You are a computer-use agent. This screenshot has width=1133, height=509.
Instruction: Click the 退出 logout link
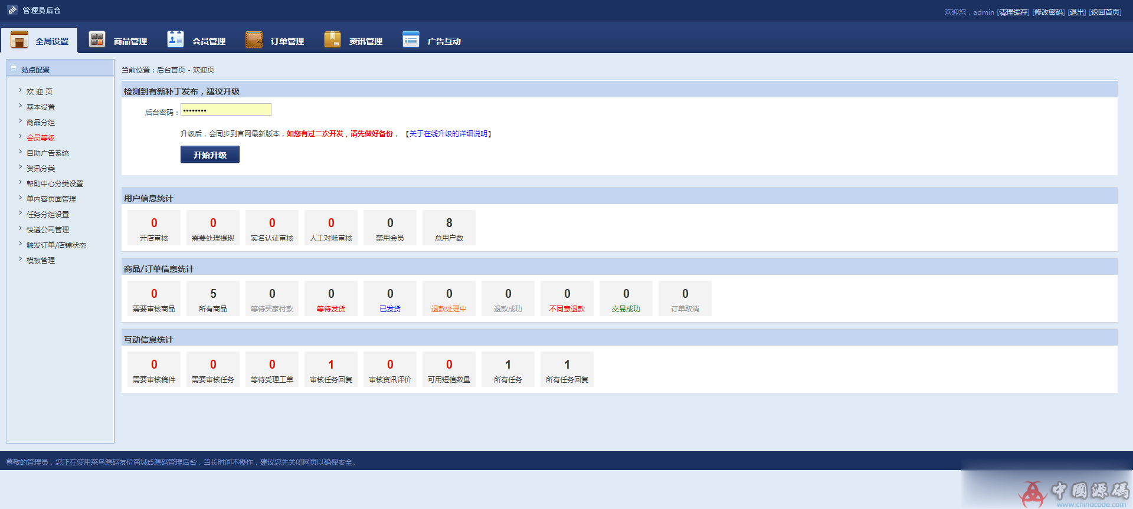coord(1077,12)
